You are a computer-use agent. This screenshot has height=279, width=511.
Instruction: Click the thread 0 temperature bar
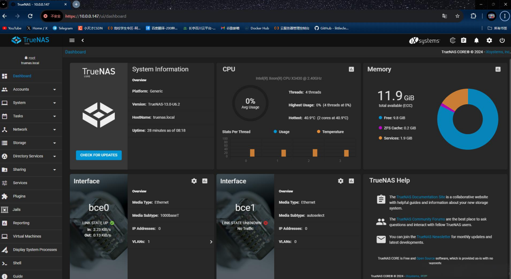[252, 153]
